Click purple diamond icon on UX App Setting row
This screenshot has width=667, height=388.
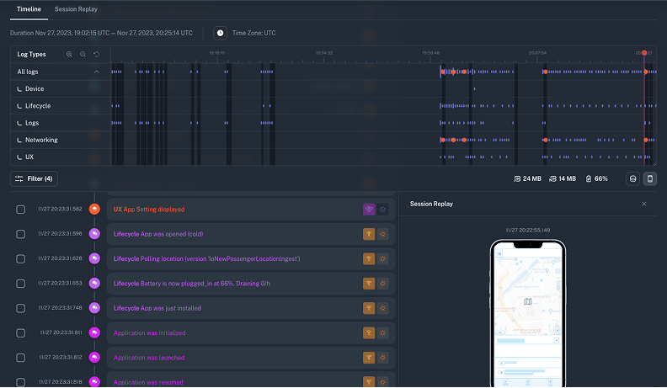369,209
